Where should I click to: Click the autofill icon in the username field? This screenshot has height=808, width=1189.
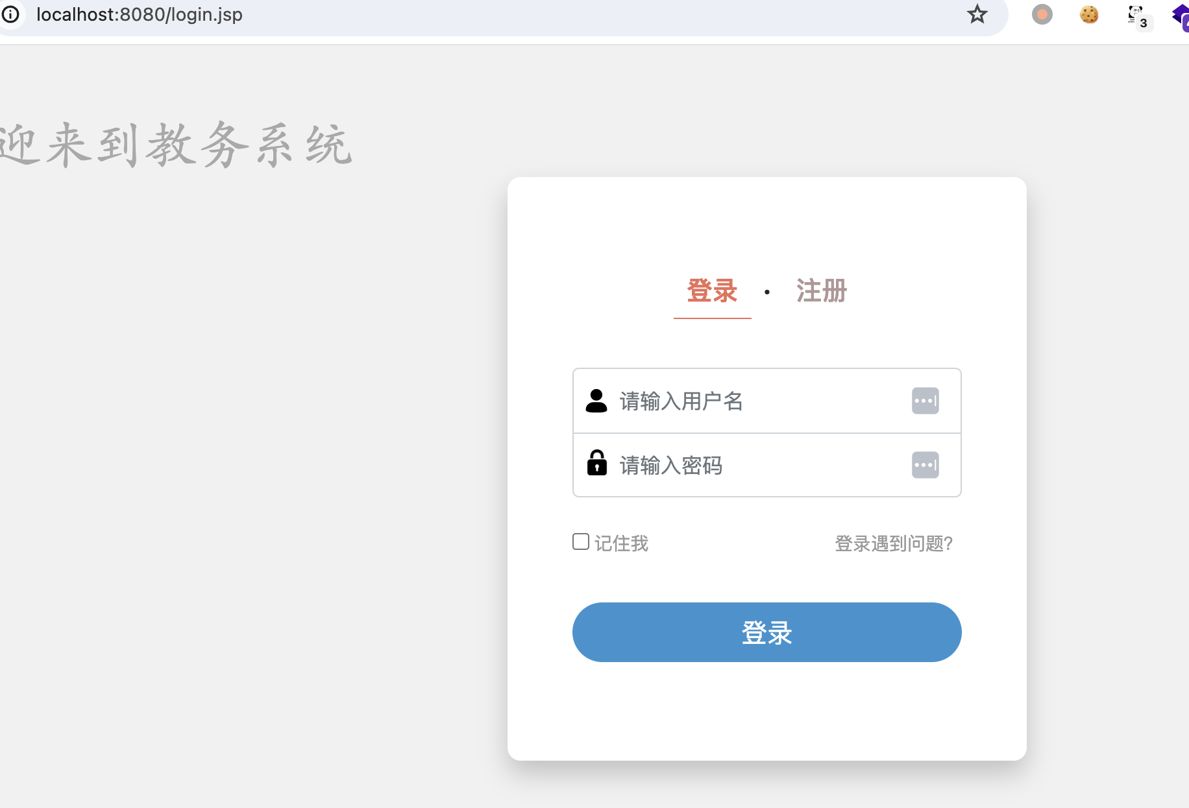pos(925,401)
